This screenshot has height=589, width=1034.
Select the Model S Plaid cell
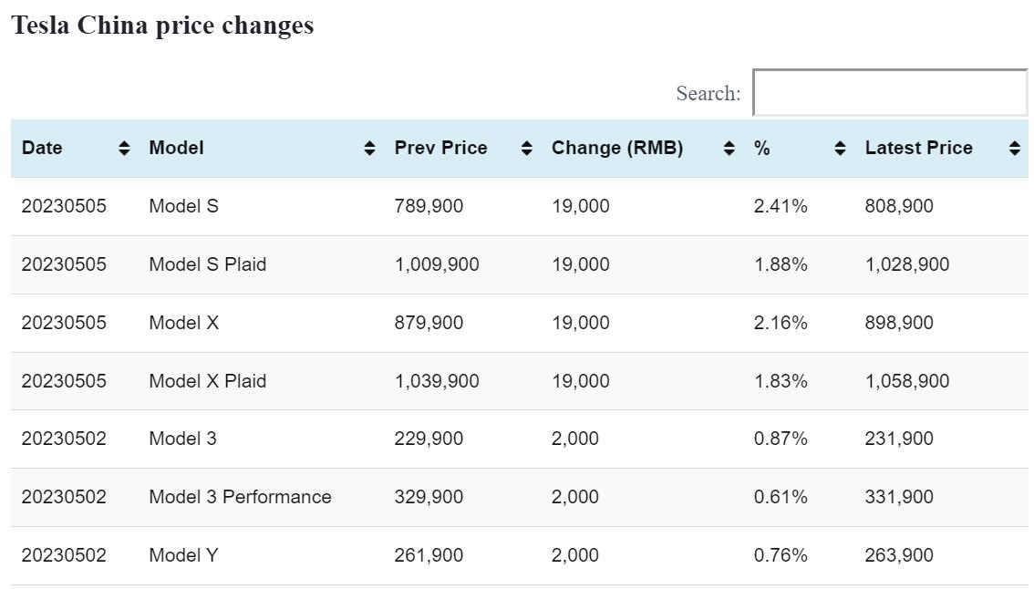tap(207, 264)
